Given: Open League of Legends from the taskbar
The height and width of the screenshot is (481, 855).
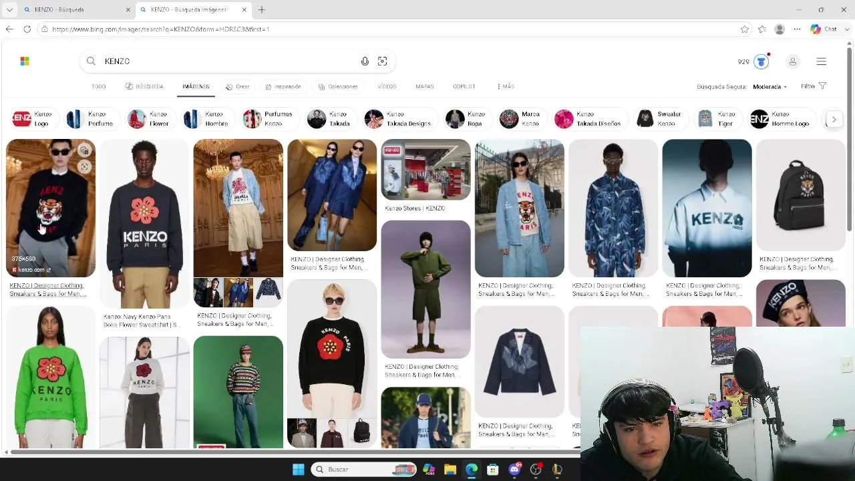Looking at the screenshot, I should pos(557,470).
